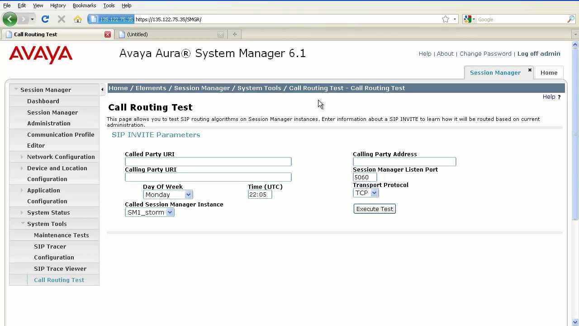Click the site identity 135.122.75.35 badge
Screen dimensions: 579x326
tap(111, 19)
